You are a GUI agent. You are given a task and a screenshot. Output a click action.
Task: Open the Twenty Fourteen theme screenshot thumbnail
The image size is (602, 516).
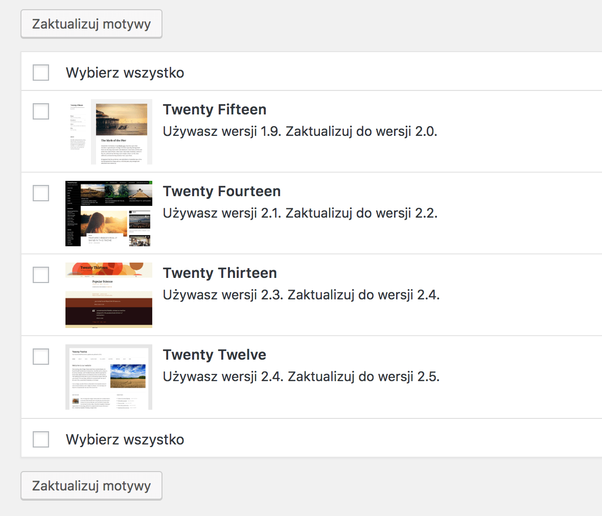pos(109,214)
